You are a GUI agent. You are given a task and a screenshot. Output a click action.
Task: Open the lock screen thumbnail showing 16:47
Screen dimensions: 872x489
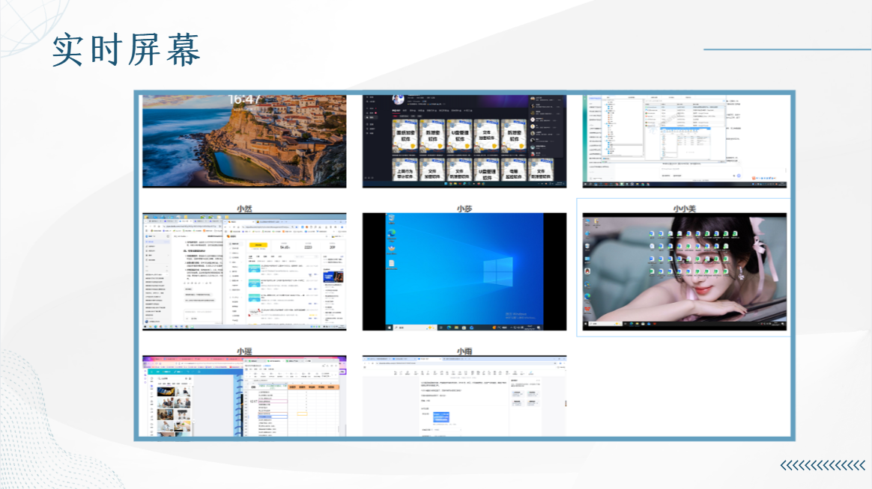click(244, 141)
